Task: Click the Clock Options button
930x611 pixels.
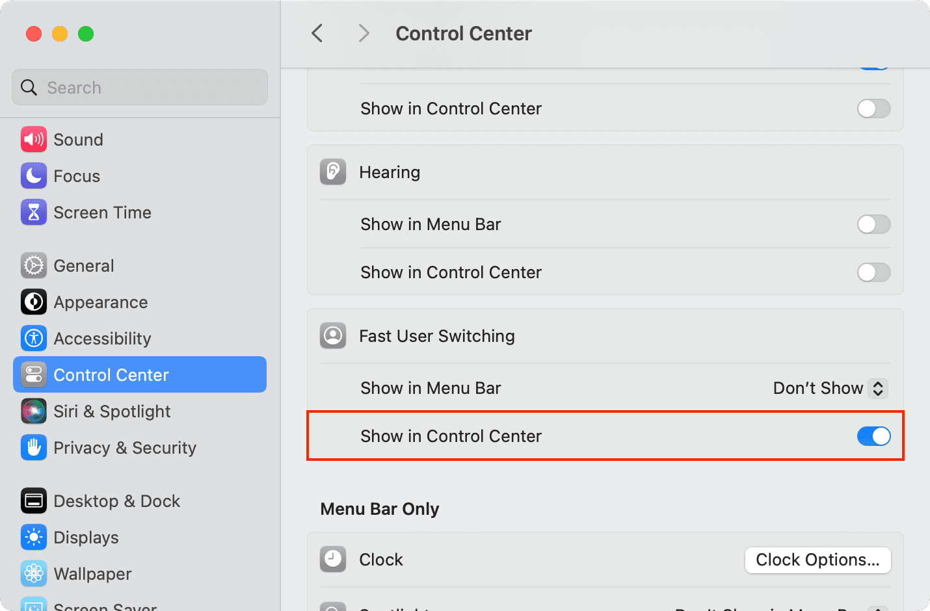Action: pos(817,560)
